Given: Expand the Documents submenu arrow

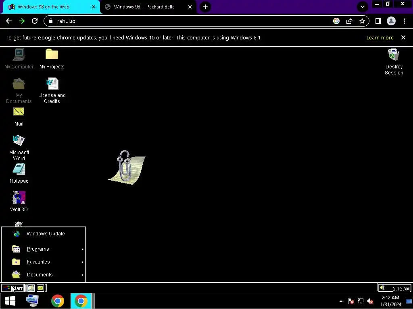Looking at the screenshot, I should pos(83,275).
